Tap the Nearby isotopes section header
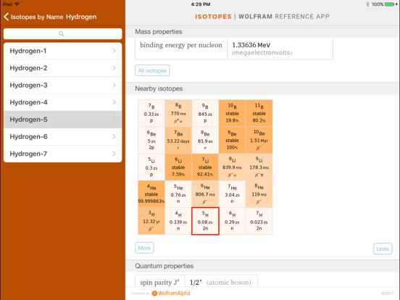The width and height of the screenshot is (400, 300). [x=262, y=88]
